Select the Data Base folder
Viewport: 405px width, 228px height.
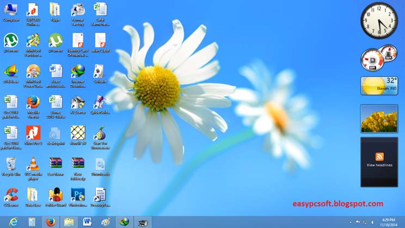[33, 198]
